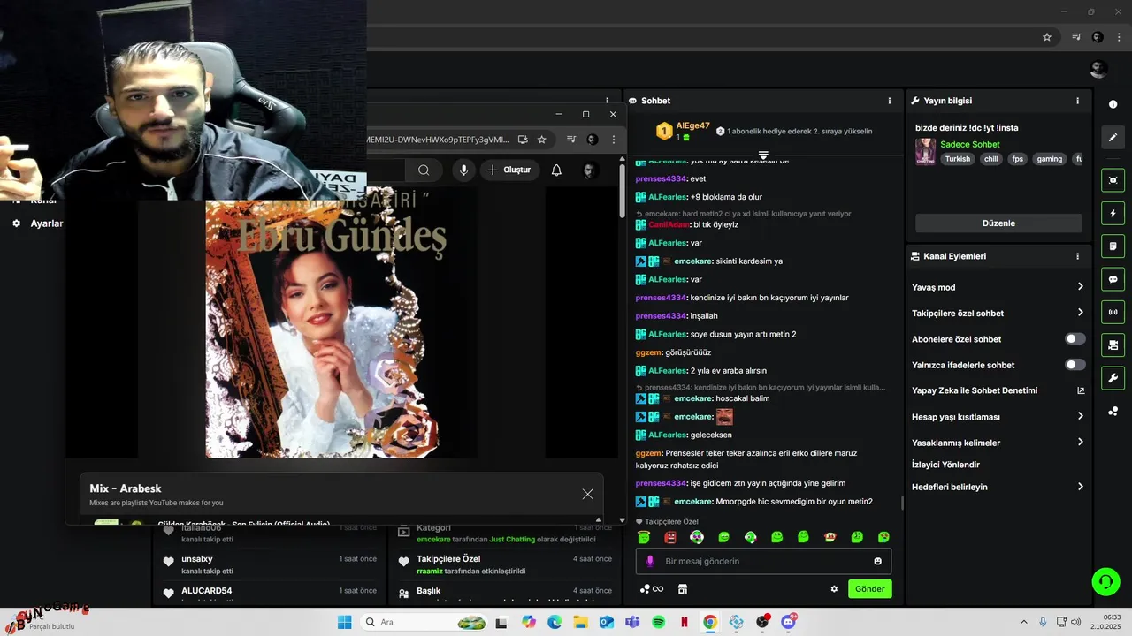The image size is (1132, 636).
Task: Click the gaming tag
Action: pyautogui.click(x=1049, y=159)
